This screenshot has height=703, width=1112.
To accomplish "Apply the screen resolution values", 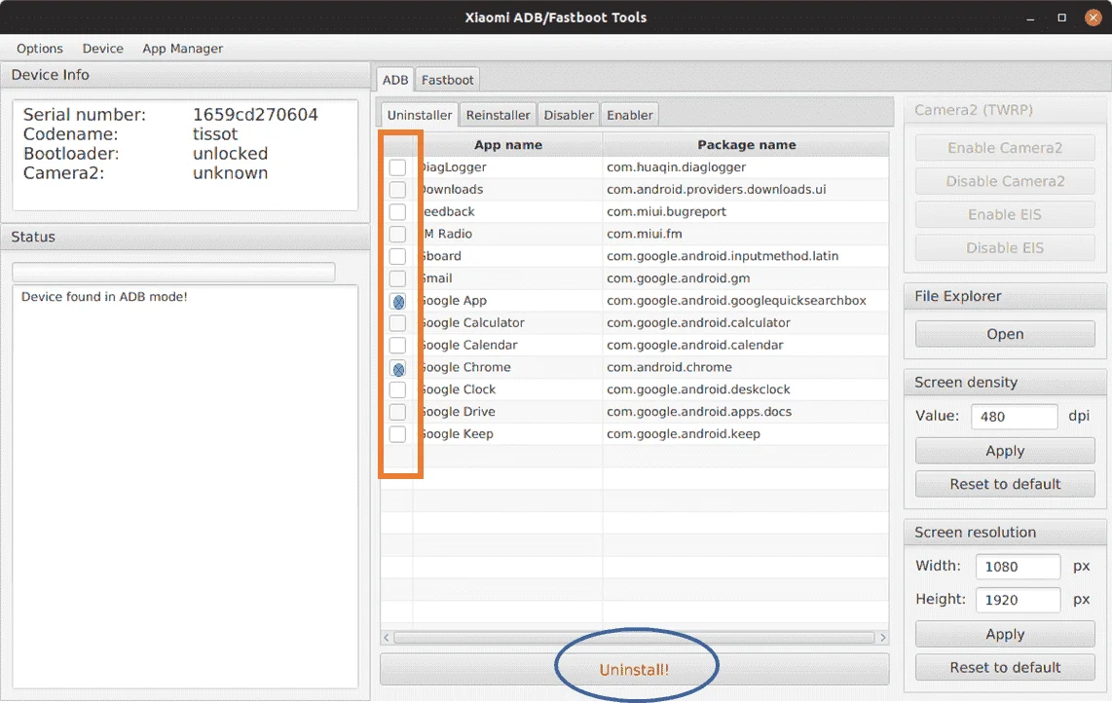I will pos(1005,634).
